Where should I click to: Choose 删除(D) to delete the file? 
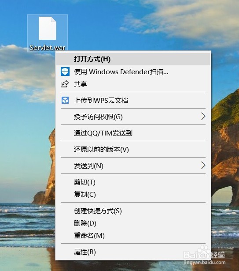pos(133,223)
